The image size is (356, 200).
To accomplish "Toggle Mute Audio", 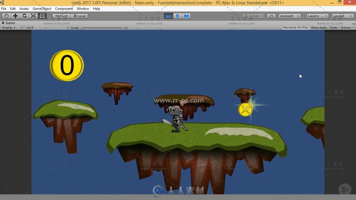I will [319, 27].
